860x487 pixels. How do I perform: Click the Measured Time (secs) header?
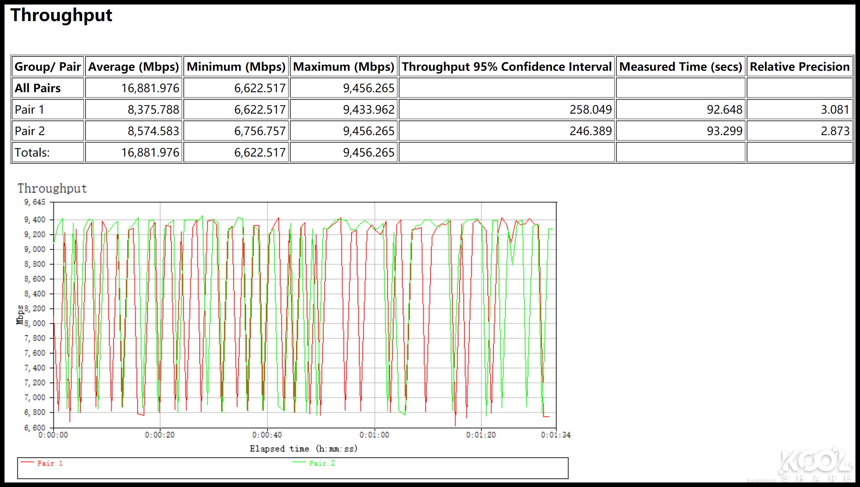pos(680,67)
